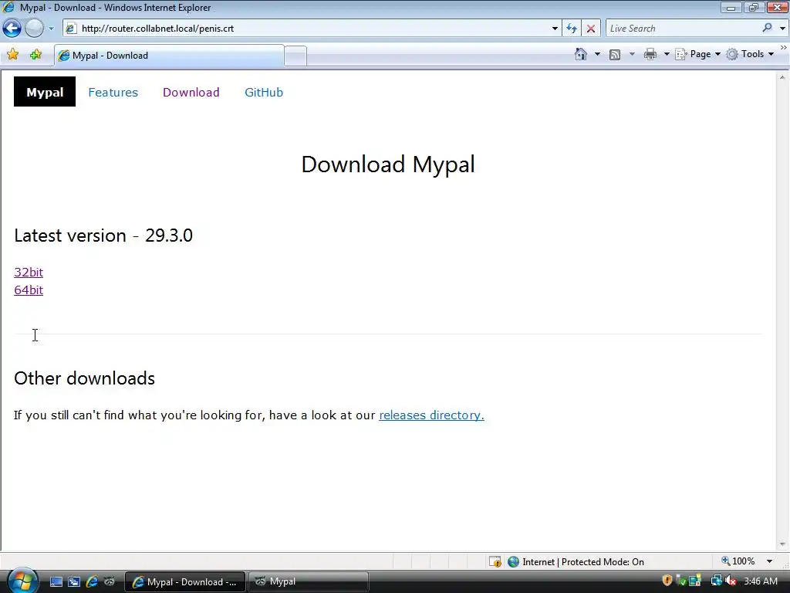Image resolution: width=790 pixels, height=593 pixels.
Task: Click the green check tray icon
Action: click(680, 581)
